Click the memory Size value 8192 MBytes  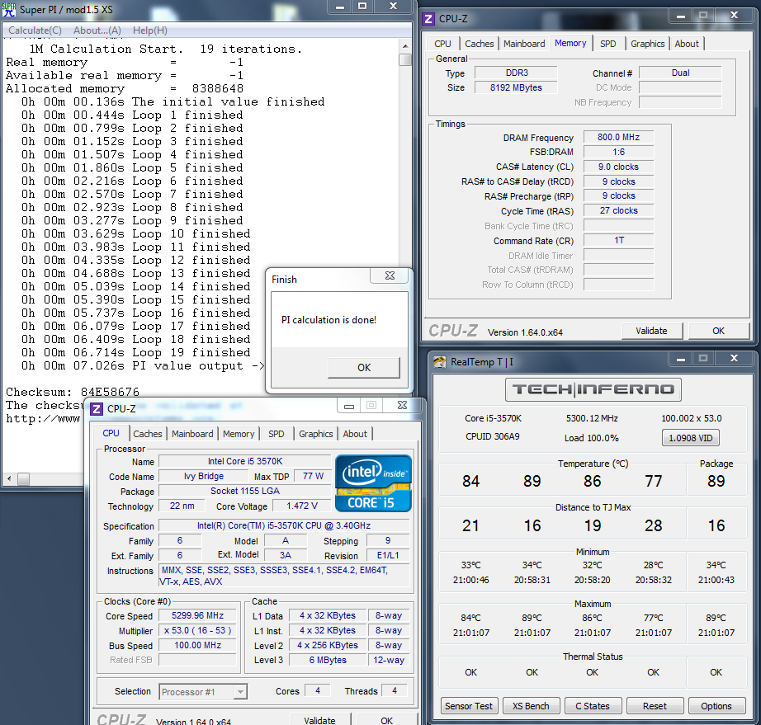point(516,87)
